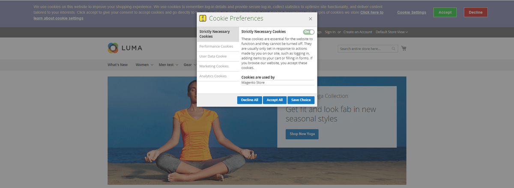Open the Gear menu
514x188 pixels.
coord(190,65)
